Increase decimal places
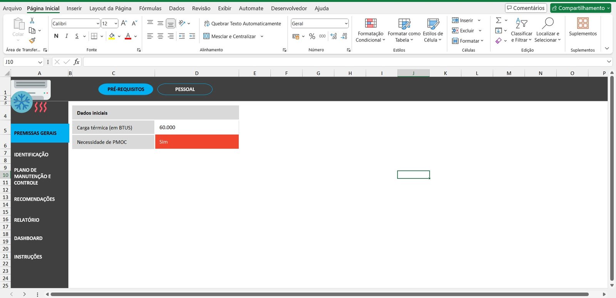Viewport: 616px width, 298px height. pos(334,36)
